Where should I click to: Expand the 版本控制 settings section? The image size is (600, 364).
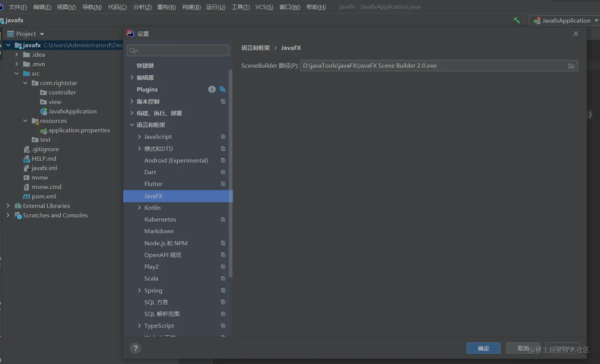[x=132, y=101]
